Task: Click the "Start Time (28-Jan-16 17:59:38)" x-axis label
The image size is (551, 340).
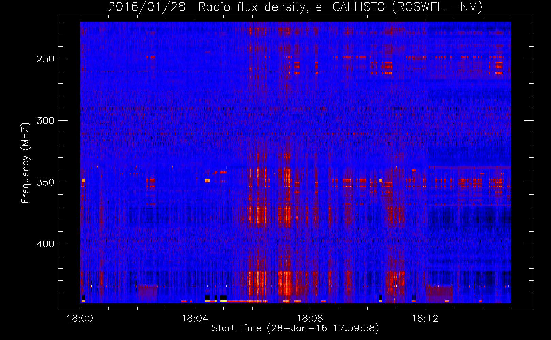Action: click(x=295, y=328)
